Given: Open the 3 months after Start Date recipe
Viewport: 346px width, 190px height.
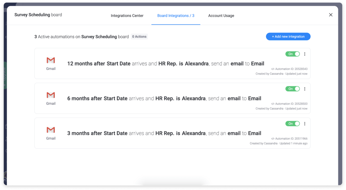Looking at the screenshot, I should (x=164, y=133).
